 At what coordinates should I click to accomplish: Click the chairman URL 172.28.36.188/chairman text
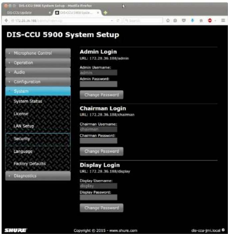pyautogui.click(x=112, y=115)
